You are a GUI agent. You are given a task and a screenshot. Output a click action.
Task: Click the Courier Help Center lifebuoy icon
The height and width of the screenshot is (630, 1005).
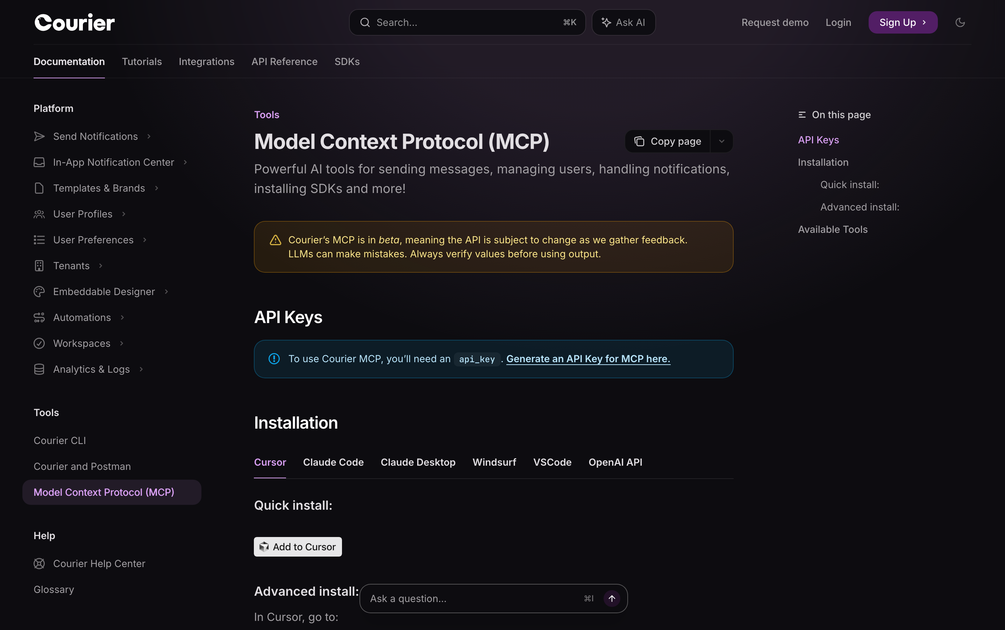(x=39, y=563)
